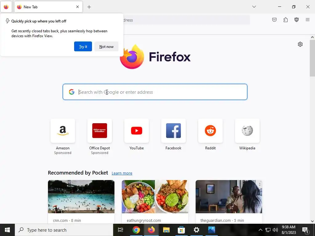Open File Explorer from taskbar
The image size is (315, 236).
point(166,230)
